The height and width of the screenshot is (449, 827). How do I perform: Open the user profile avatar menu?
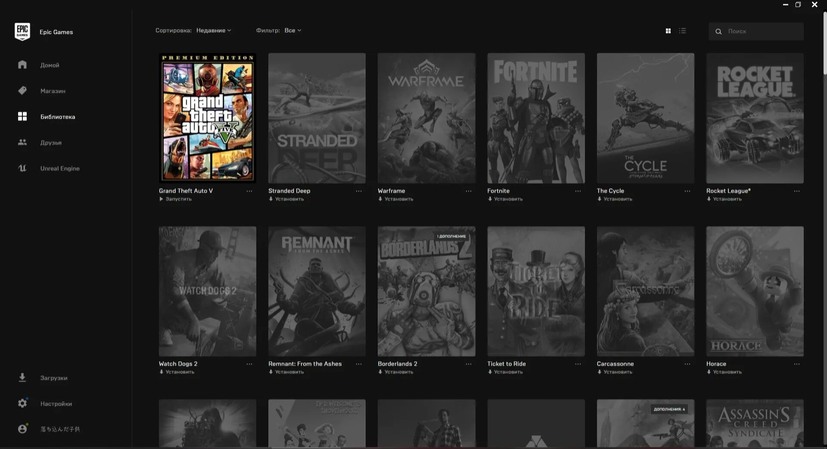22,429
